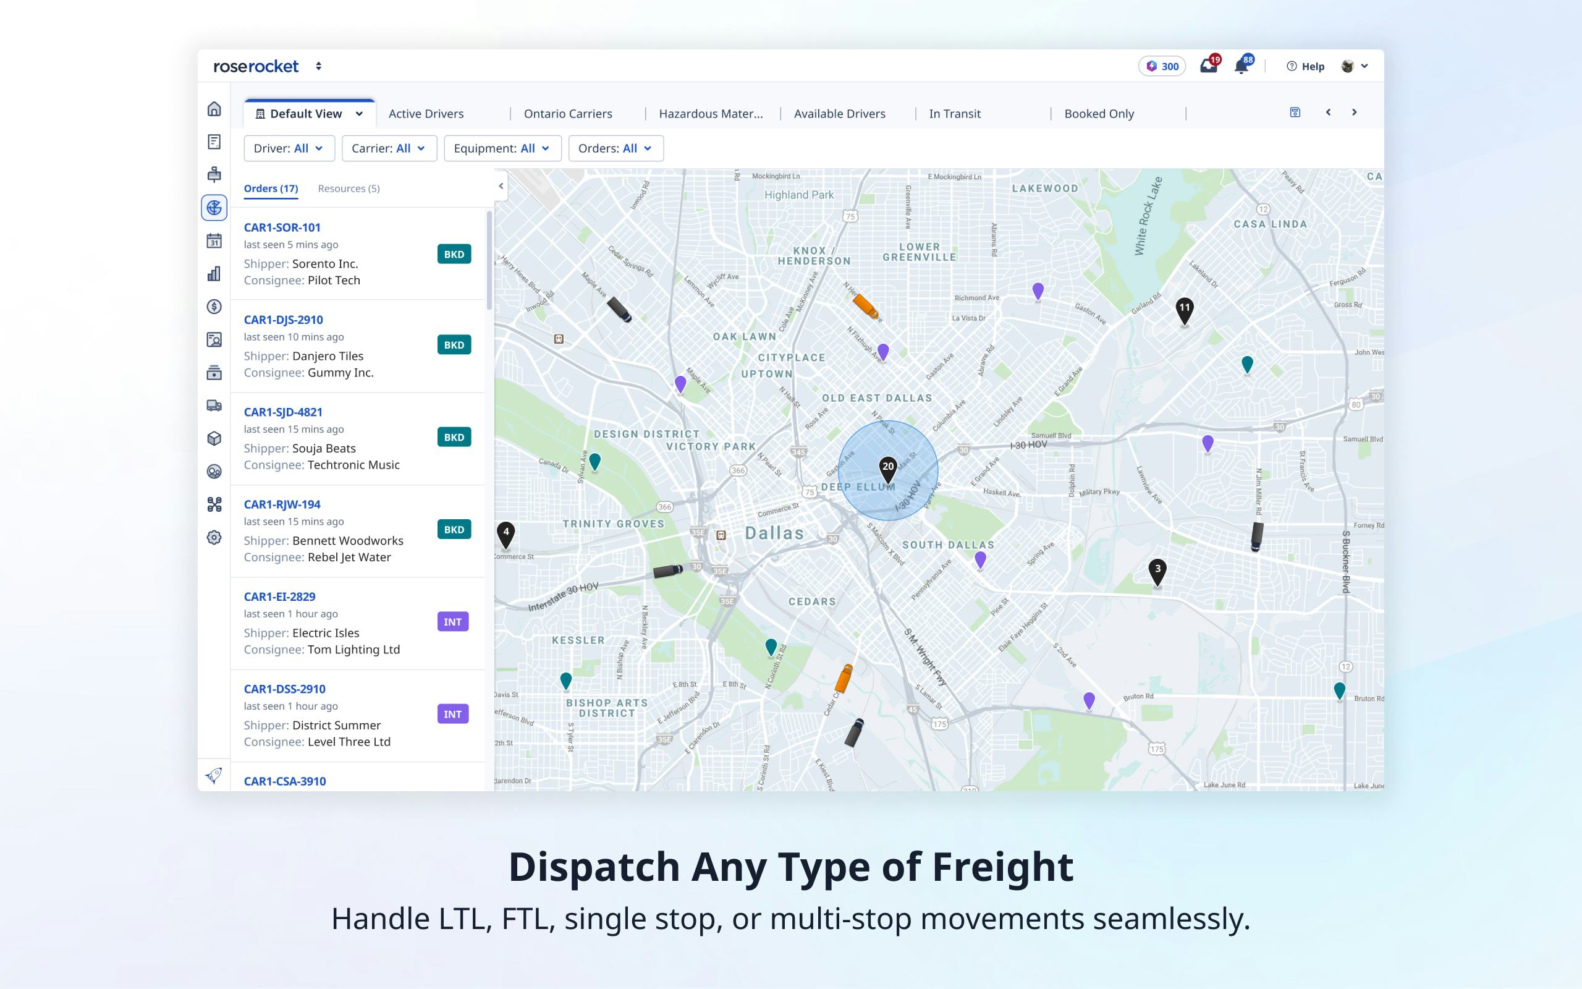Click the settings gear sidebar icon
Screen dimensions: 1582x989
[x=214, y=538]
